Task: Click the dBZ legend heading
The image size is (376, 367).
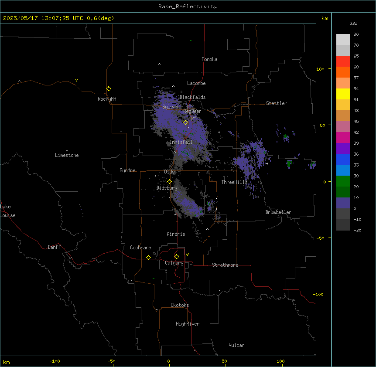Action: 353,23
